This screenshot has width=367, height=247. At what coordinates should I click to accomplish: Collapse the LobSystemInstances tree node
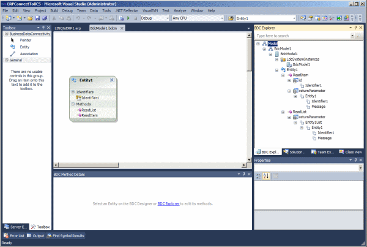pos(276,59)
